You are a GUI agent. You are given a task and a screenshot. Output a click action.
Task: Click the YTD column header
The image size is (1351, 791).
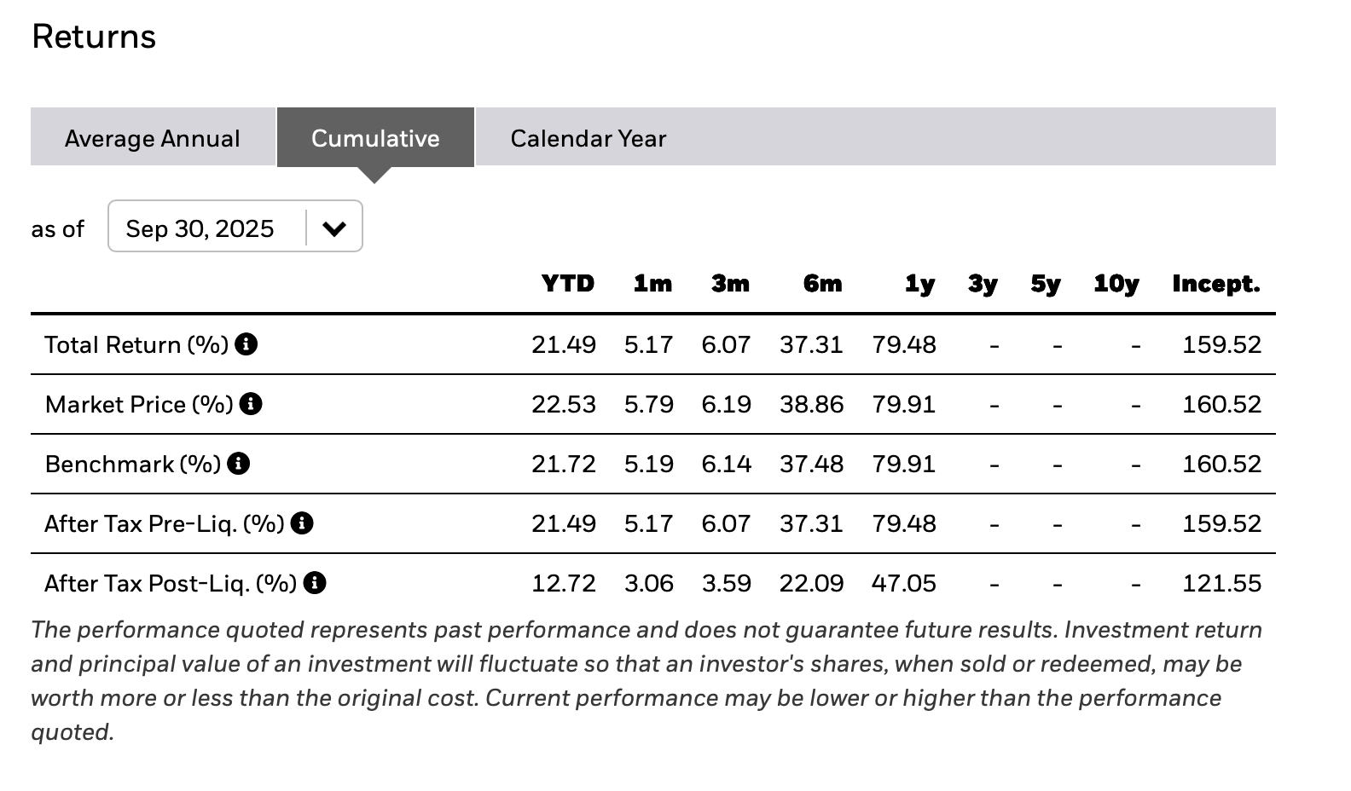[x=568, y=284]
